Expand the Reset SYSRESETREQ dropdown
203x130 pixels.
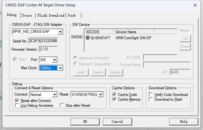click(100, 95)
